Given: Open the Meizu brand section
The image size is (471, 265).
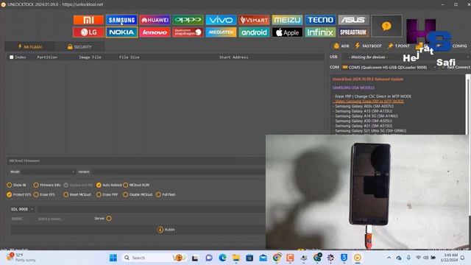Looking at the screenshot, I should coord(287,20).
